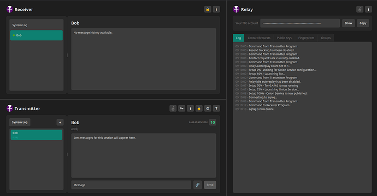Select the 09:10:09 Command from Transmitter Program line

point(266,101)
